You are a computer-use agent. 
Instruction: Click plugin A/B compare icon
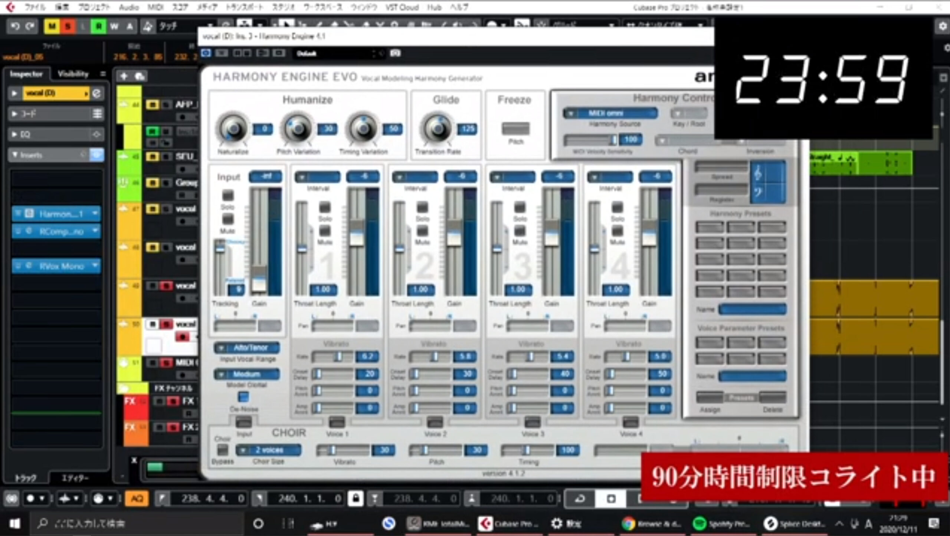click(242, 53)
